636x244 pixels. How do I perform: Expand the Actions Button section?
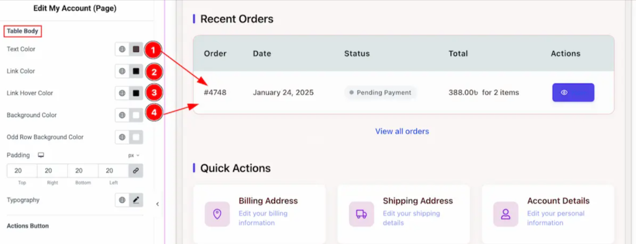tap(27, 226)
